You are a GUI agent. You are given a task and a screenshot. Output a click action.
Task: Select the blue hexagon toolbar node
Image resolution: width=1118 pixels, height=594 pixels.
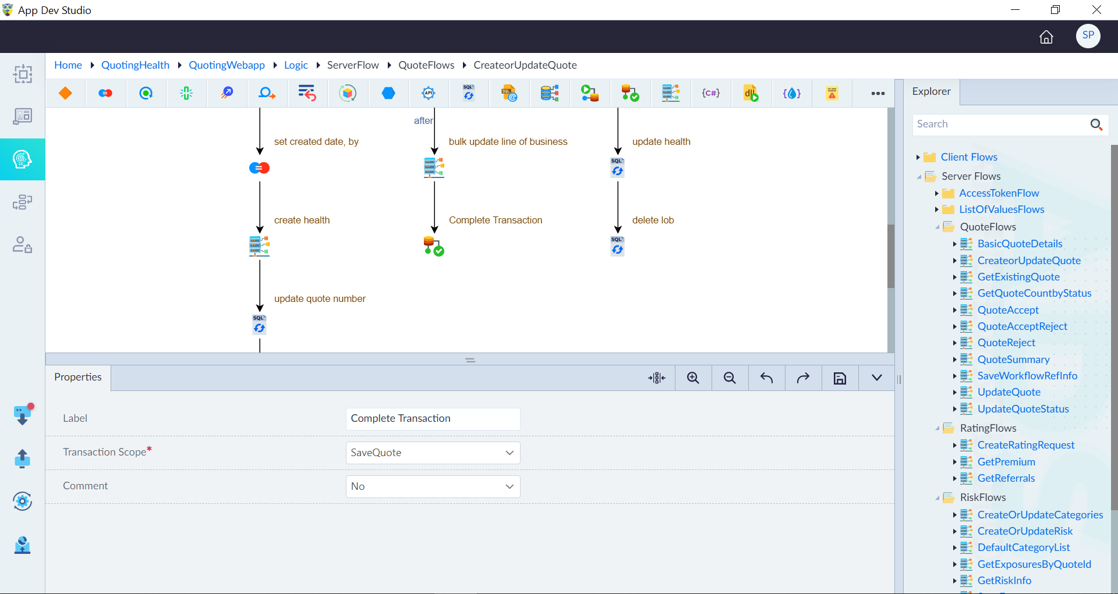[x=388, y=93]
